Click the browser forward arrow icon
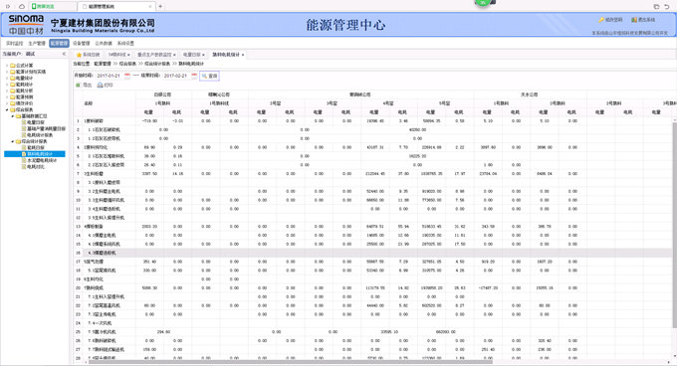 (8, 7)
